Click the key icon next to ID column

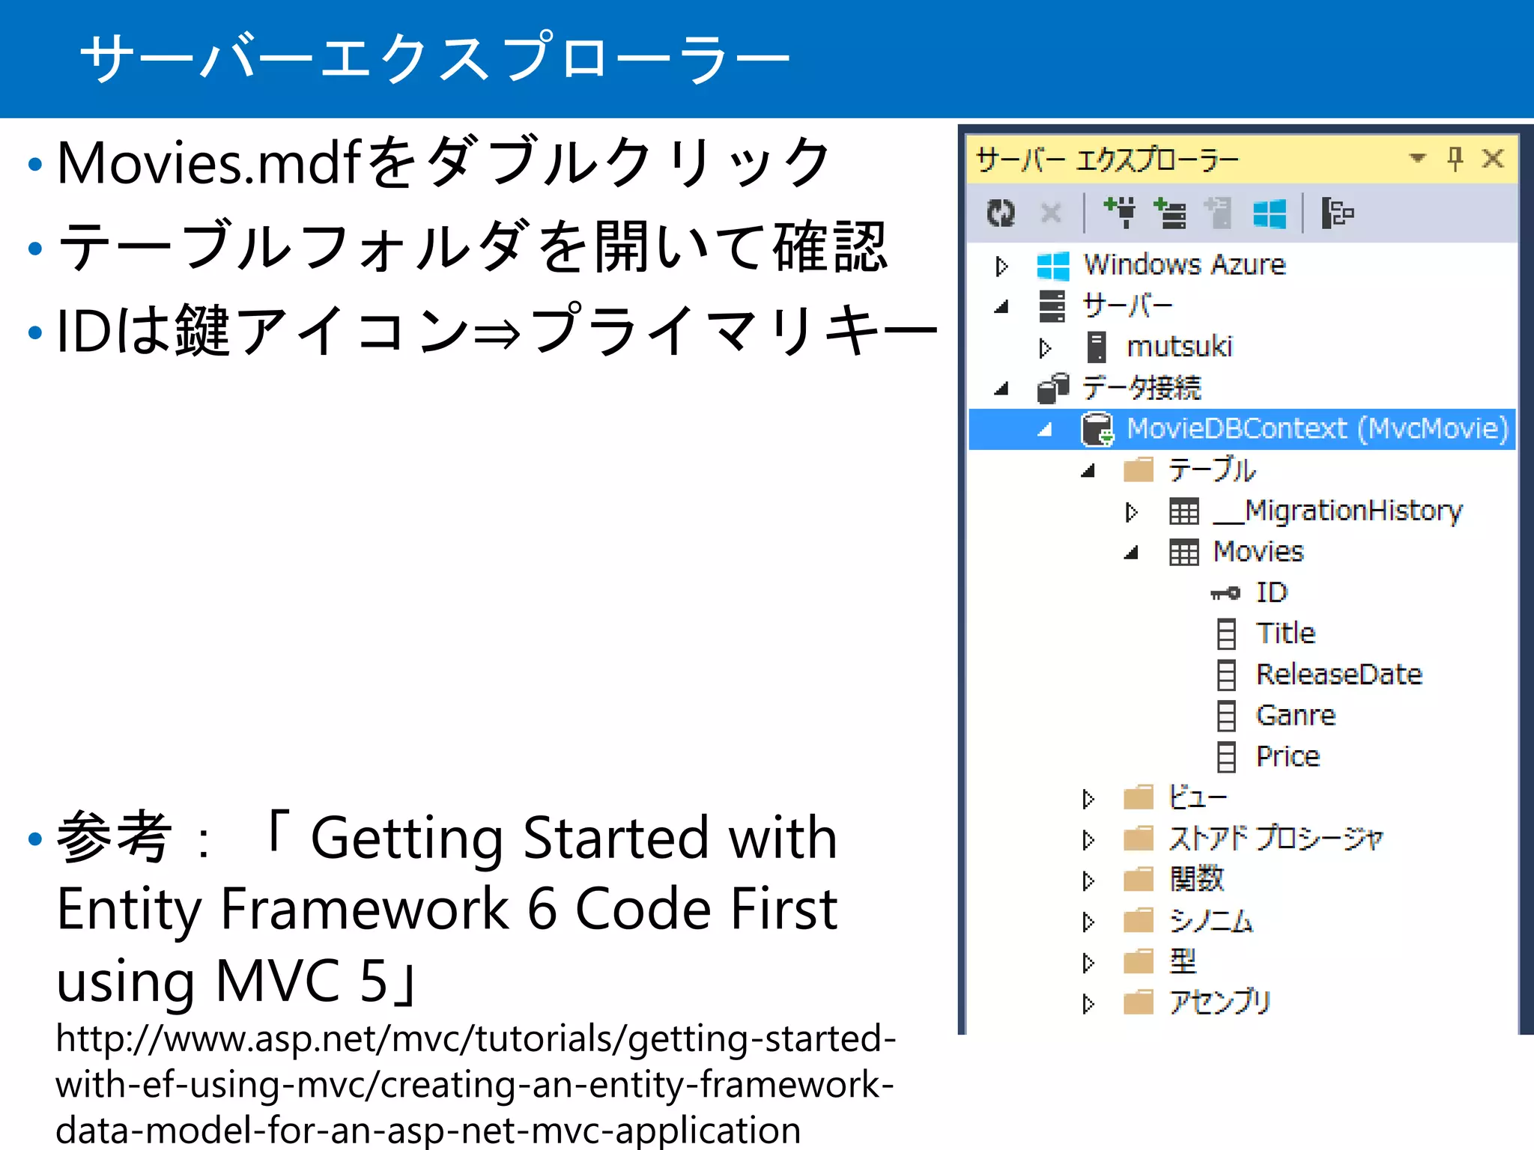(1225, 593)
